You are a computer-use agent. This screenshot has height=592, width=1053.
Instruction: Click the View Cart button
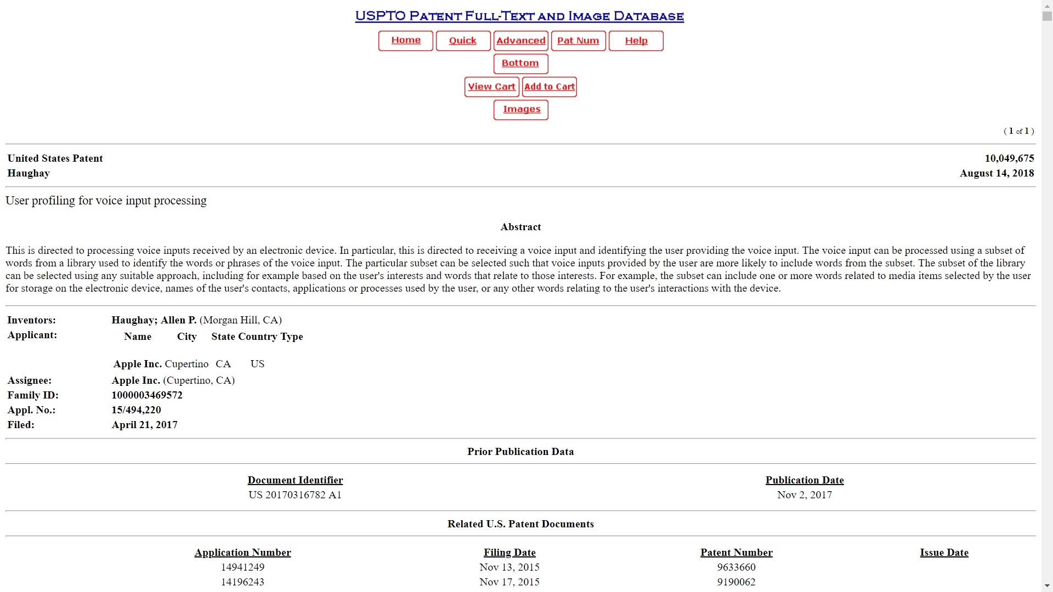[x=491, y=86]
